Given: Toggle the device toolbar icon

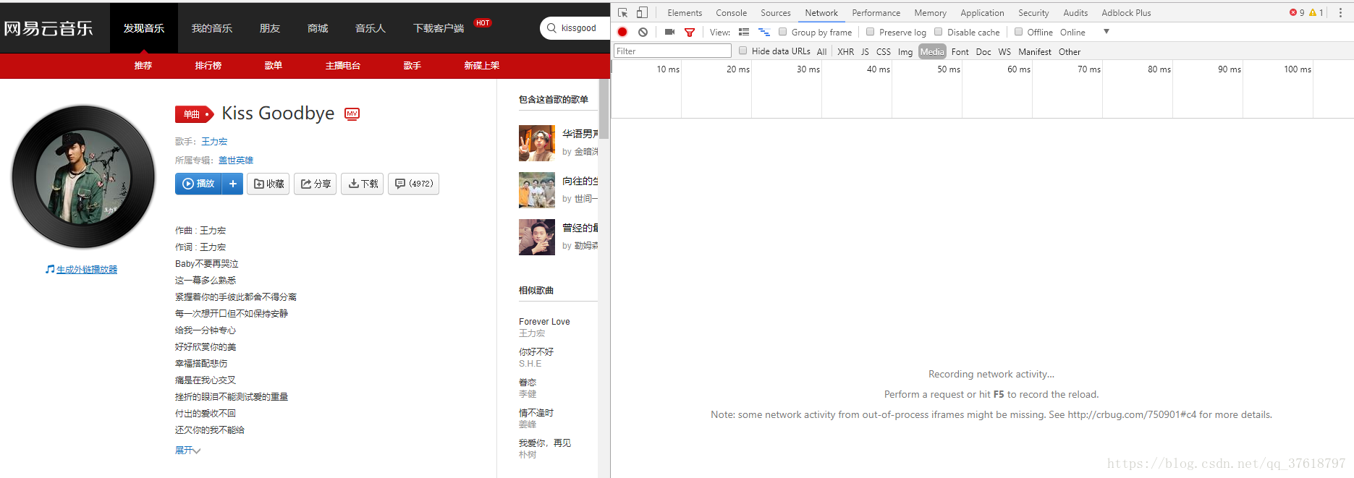Looking at the screenshot, I should [642, 12].
